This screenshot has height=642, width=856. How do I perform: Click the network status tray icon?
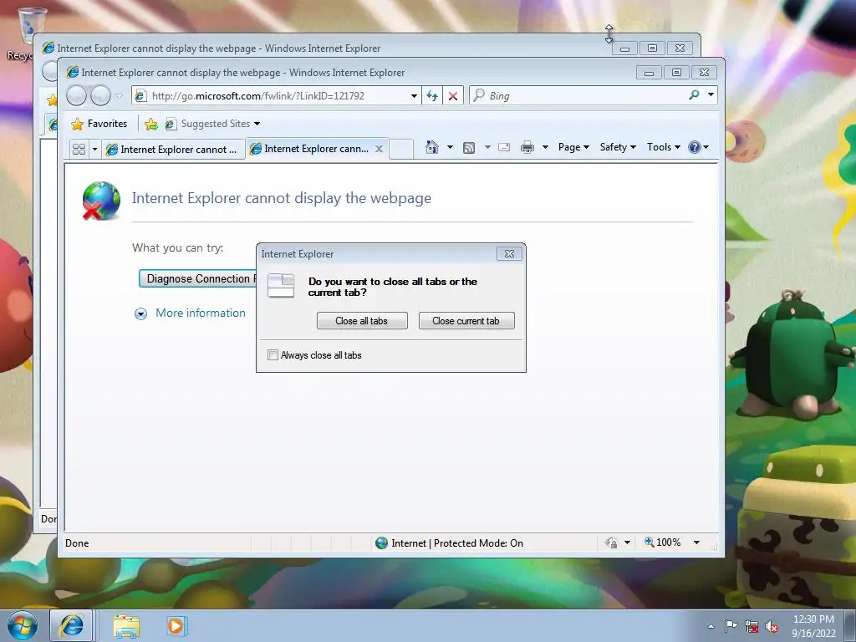752,626
